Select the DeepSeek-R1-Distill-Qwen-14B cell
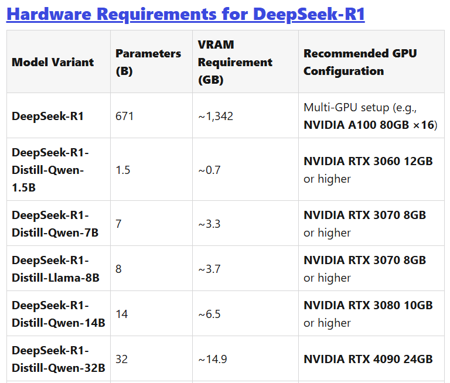The width and height of the screenshot is (450, 383). (59, 314)
